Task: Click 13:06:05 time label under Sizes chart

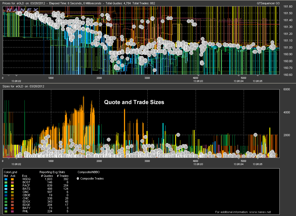Action: click(x=257, y=164)
